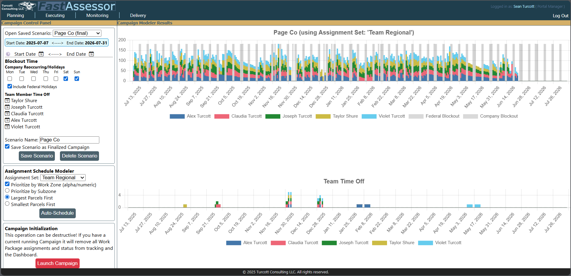Open the End Date calendar picker icon
Image resolution: width=571 pixels, height=276 pixels.
click(92, 54)
